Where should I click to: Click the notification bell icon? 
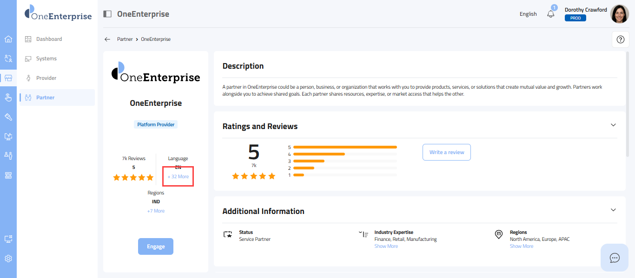(x=551, y=14)
